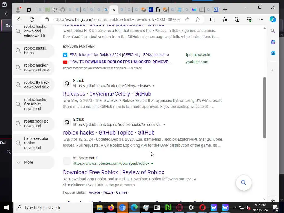
Task: Open Releases · 0xVienna/Celery · GitHub result
Action: [107, 94]
